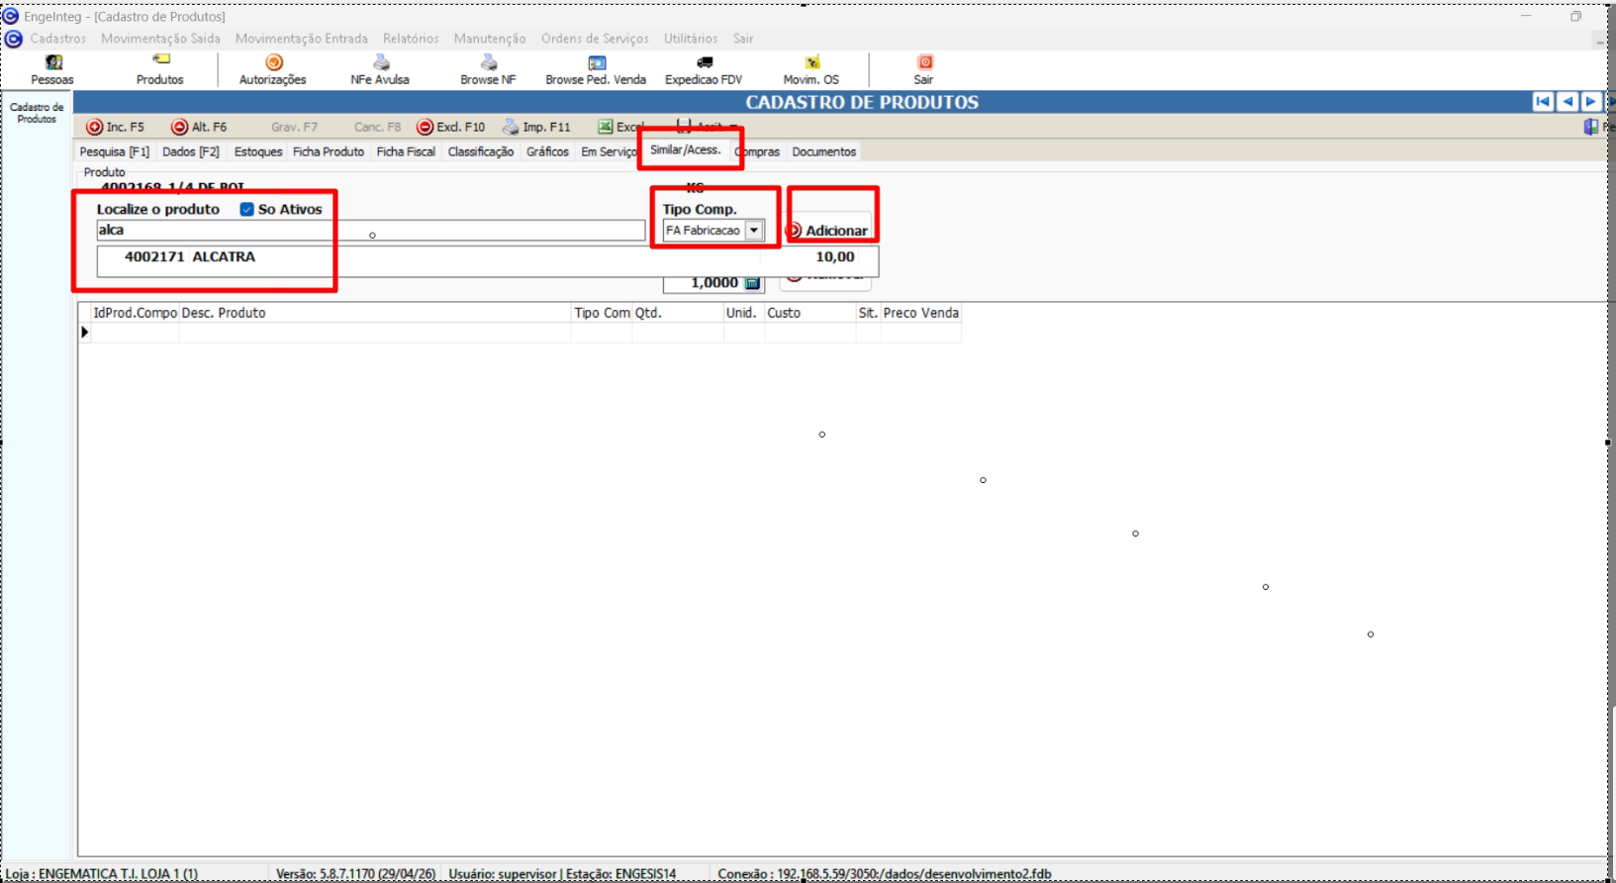Click the Autorizações toolbar icon
Viewport: 1616px width, 883px height.
(x=273, y=63)
